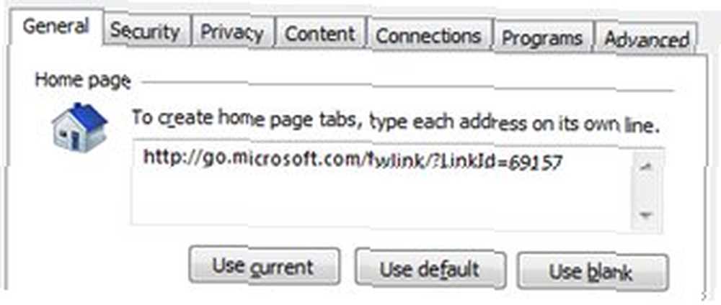The height and width of the screenshot is (305, 721).
Task: Select the Content tab
Action: [320, 32]
